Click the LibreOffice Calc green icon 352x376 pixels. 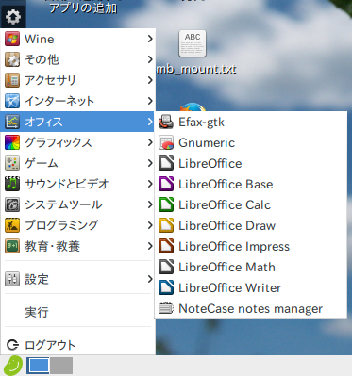point(166,204)
